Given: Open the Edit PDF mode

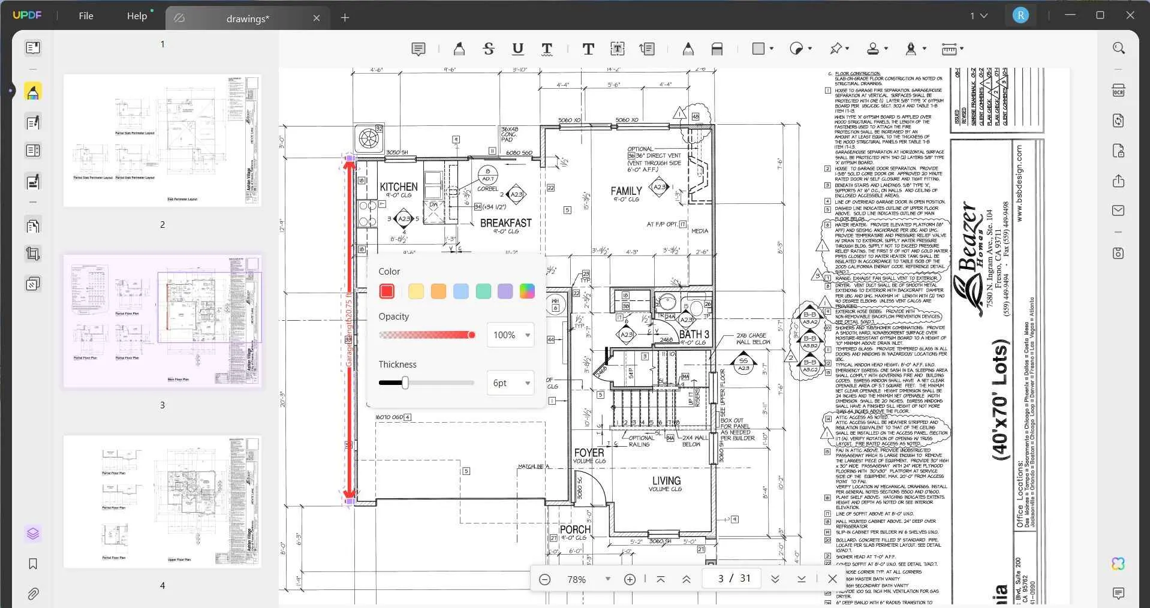Looking at the screenshot, I should [33, 122].
